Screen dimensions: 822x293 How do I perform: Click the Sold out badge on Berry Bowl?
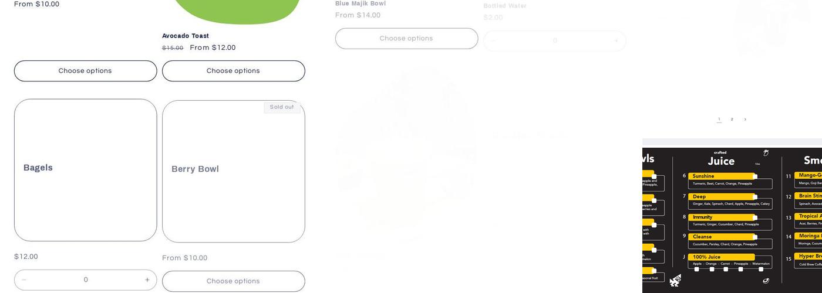tap(282, 107)
